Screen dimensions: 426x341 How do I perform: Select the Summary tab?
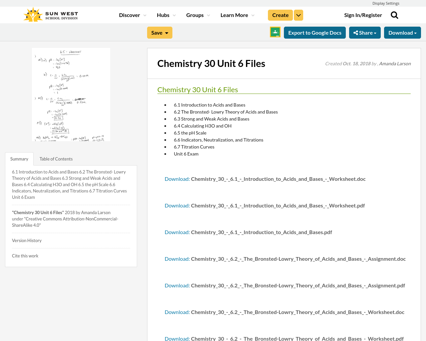pyautogui.click(x=19, y=159)
